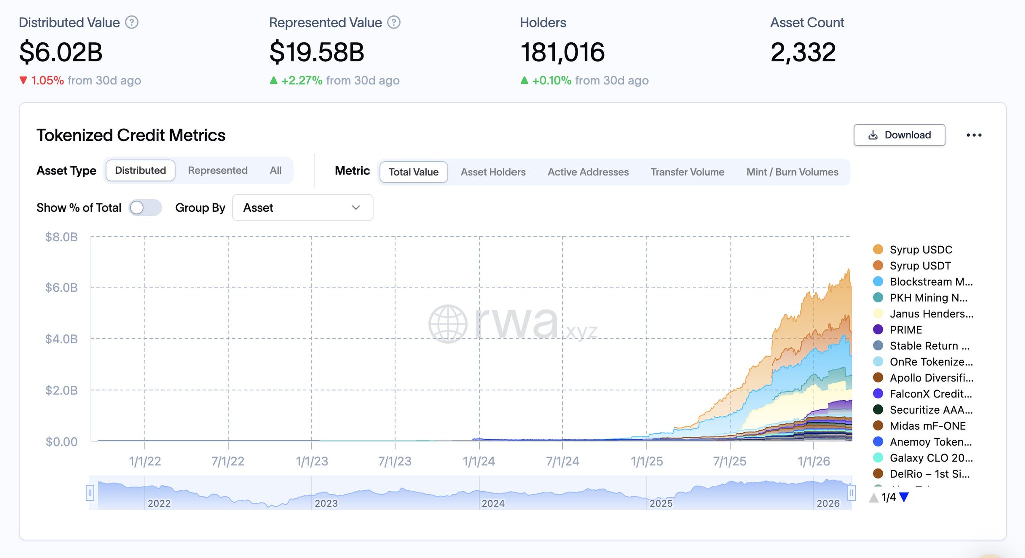Switch metric to Asset Holders
The image size is (1025, 558).
[x=493, y=172]
